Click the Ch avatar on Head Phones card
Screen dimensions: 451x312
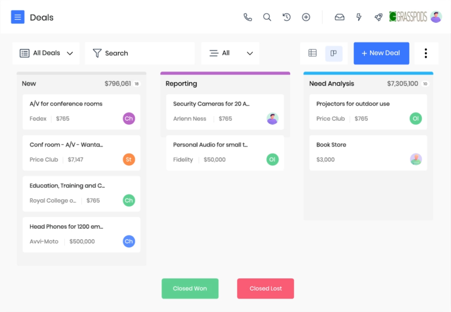click(x=129, y=241)
